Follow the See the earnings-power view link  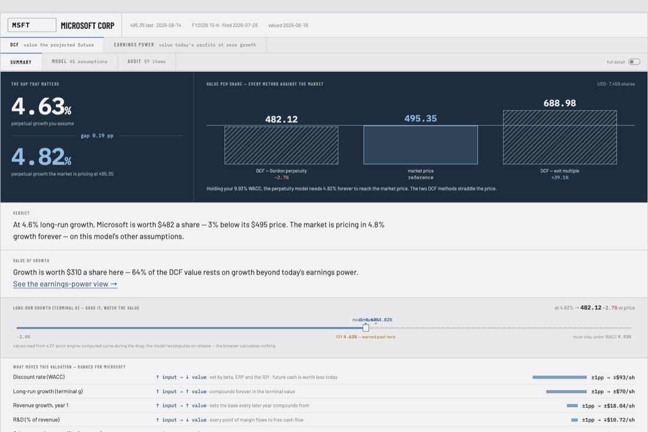pos(65,284)
